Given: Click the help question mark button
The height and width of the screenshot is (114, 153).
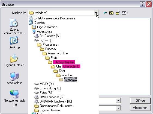Looking at the screenshot, I should [142, 4].
